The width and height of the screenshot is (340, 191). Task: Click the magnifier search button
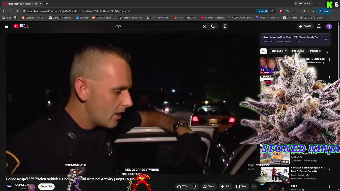213,26
